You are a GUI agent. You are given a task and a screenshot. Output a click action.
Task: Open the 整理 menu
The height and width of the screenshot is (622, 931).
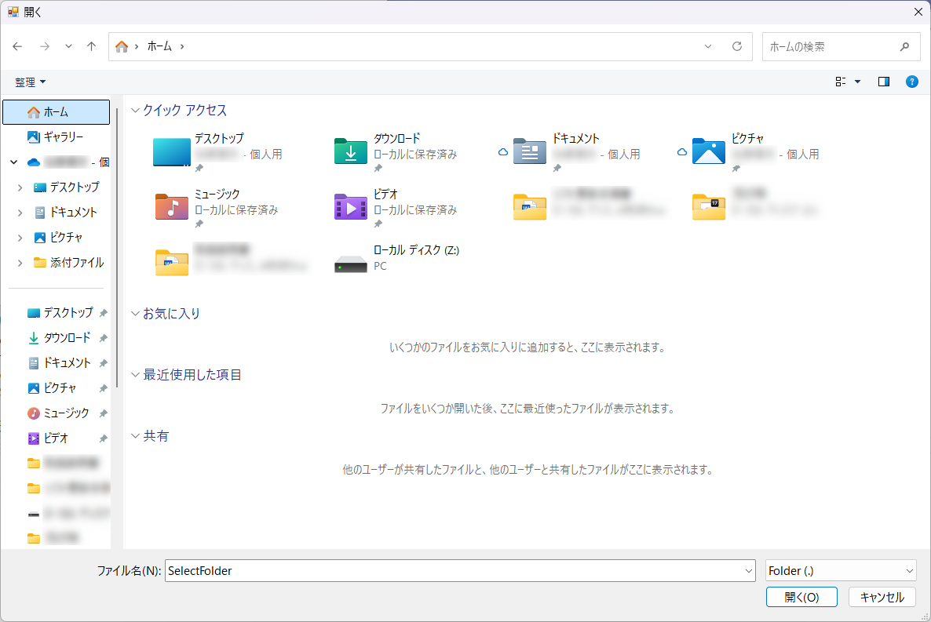click(x=29, y=82)
